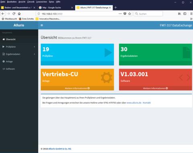
Task: Open a new tab with the plus icon
Action: 116,8
